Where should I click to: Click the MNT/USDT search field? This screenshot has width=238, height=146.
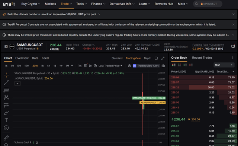[x=208, y=4]
